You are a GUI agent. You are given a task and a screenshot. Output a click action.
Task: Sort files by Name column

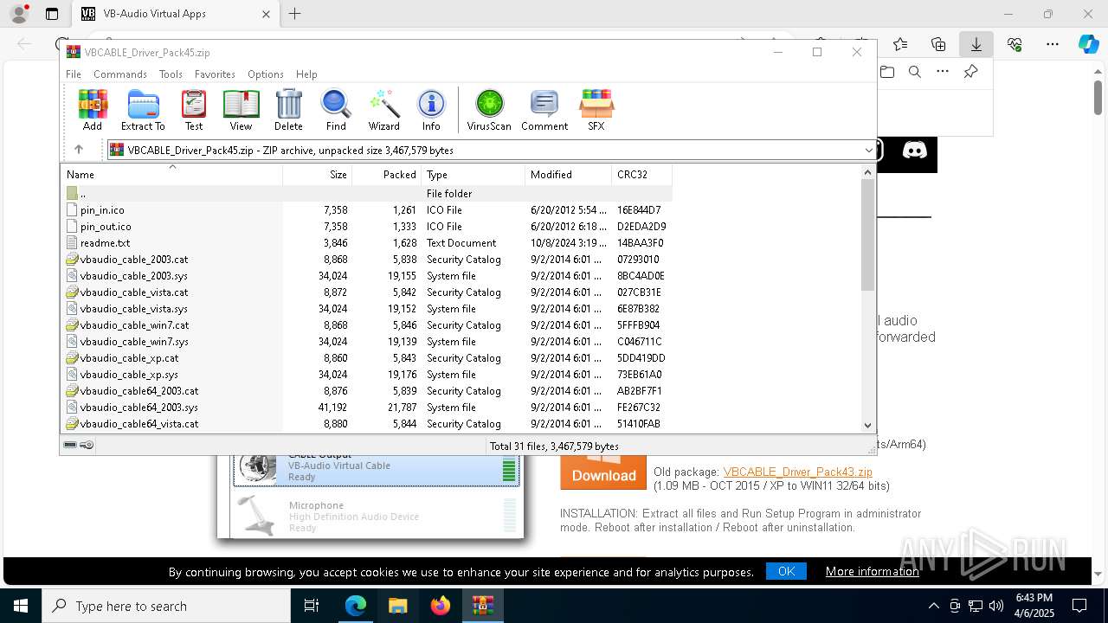tap(171, 175)
